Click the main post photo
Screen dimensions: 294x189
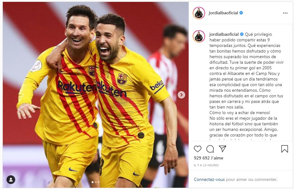coord(96,95)
